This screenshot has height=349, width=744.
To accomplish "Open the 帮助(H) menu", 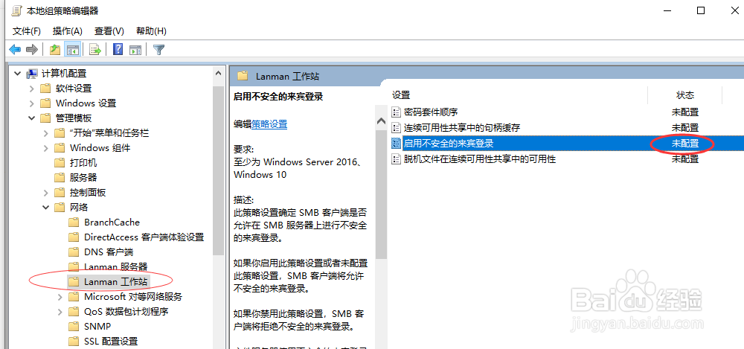I will [x=151, y=31].
